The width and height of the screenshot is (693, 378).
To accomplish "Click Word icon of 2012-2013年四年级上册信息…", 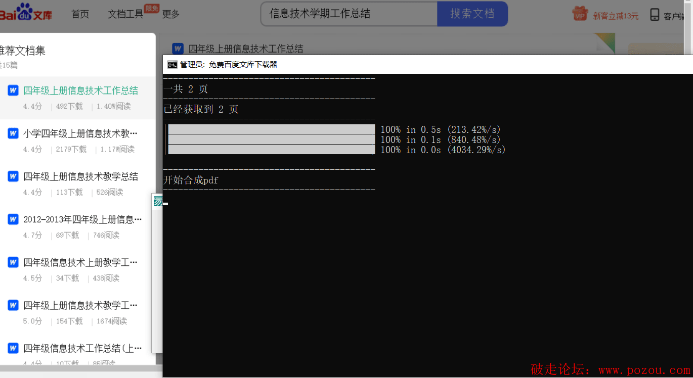I will pyautogui.click(x=13, y=219).
